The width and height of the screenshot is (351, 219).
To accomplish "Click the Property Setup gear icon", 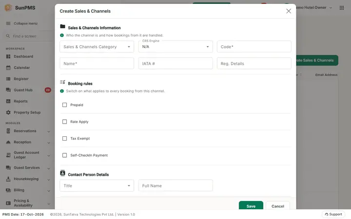I will [8, 112].
